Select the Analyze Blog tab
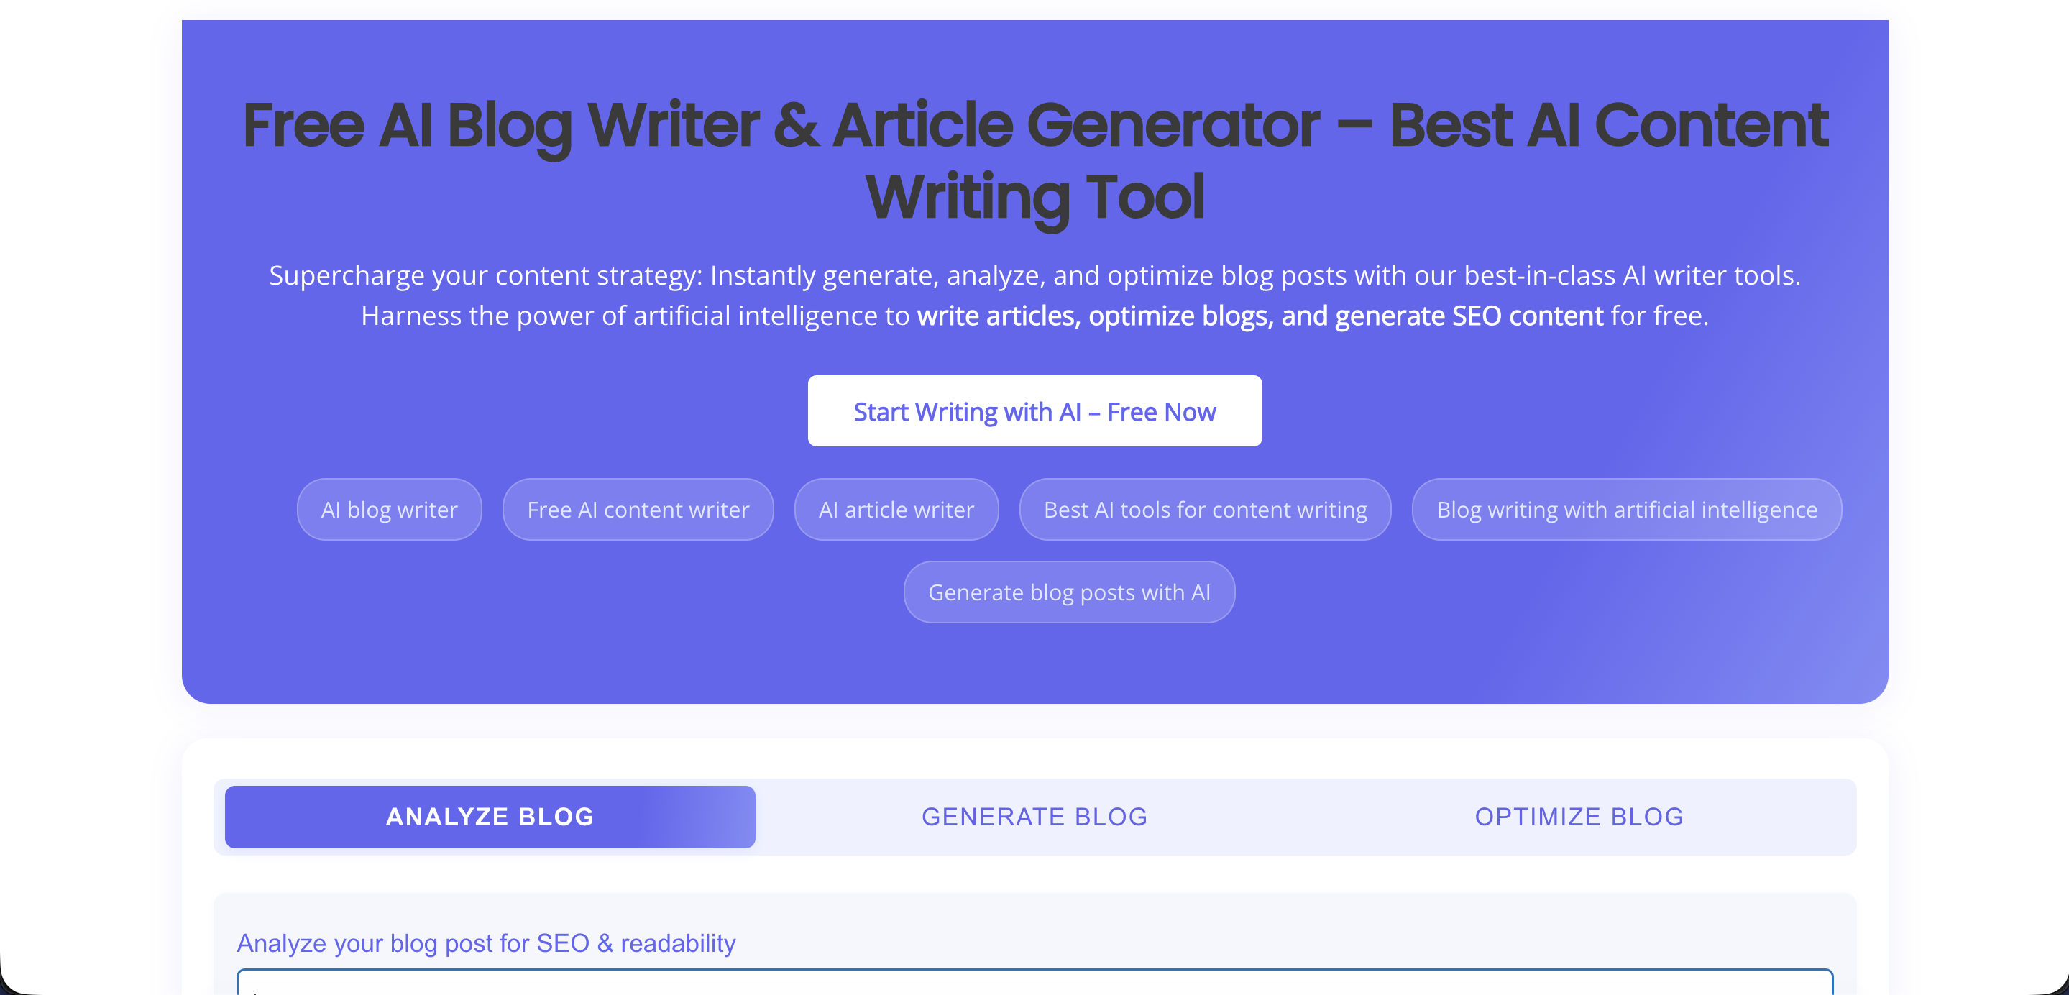Screen dimensions: 2069x995 tap(490, 817)
